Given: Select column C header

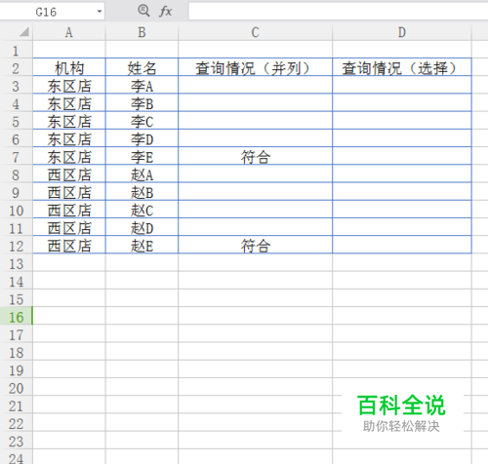Looking at the screenshot, I should 256,32.
